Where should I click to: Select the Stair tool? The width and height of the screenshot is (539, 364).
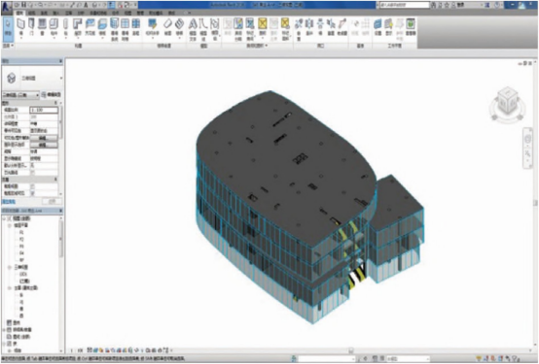coord(179,27)
